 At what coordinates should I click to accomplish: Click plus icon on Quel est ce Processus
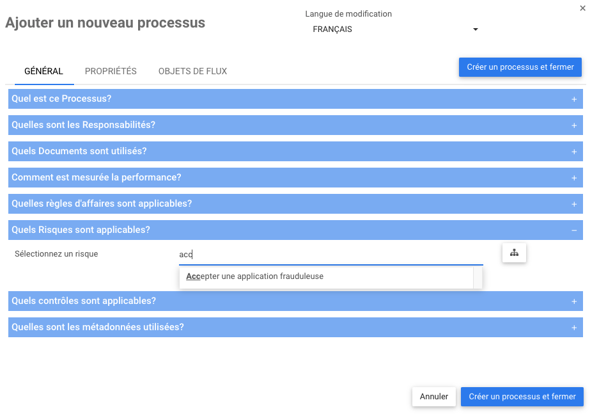tap(574, 99)
